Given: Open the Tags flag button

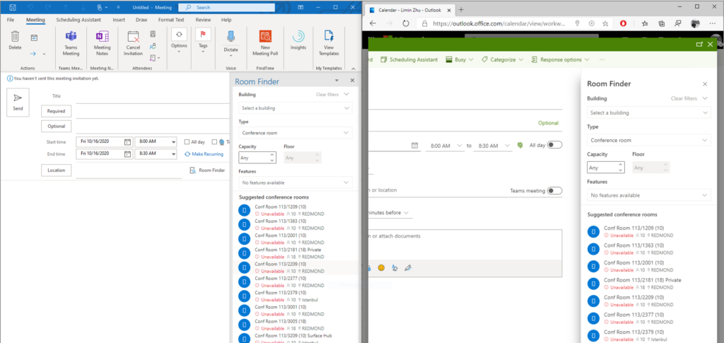Looking at the screenshot, I should pyautogui.click(x=203, y=40).
